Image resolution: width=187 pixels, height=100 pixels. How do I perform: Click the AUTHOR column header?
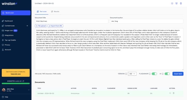coord(73,88)
